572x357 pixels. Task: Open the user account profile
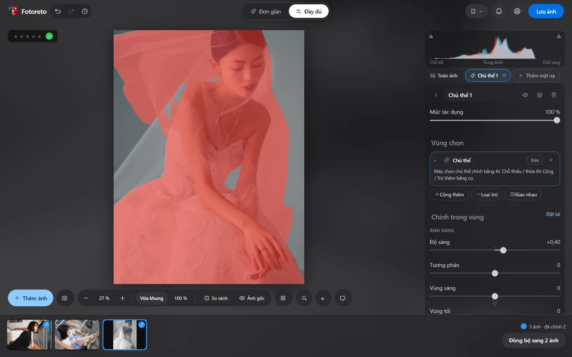[517, 11]
